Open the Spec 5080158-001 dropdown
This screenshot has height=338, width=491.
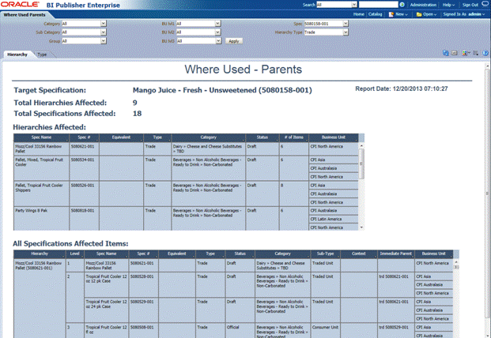[x=346, y=24]
